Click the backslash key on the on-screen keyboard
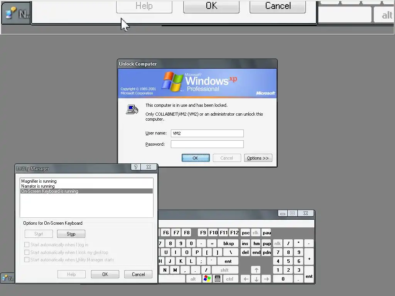 coord(231,252)
